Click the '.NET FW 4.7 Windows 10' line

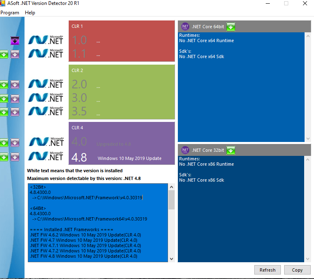tap(83, 240)
